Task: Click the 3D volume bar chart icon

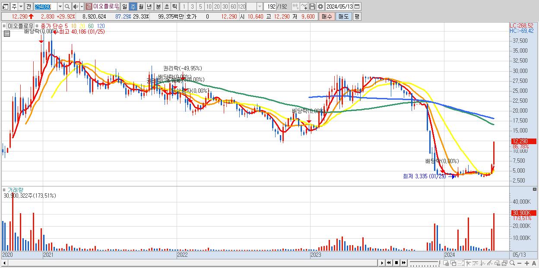Action: tap(498, 263)
